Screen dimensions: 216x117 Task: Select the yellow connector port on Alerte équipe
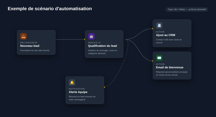click(x=104, y=87)
